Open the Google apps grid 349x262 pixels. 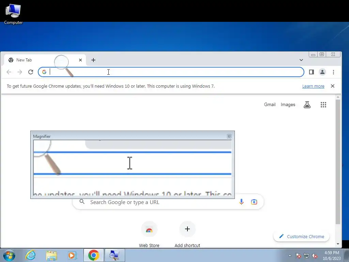323,104
